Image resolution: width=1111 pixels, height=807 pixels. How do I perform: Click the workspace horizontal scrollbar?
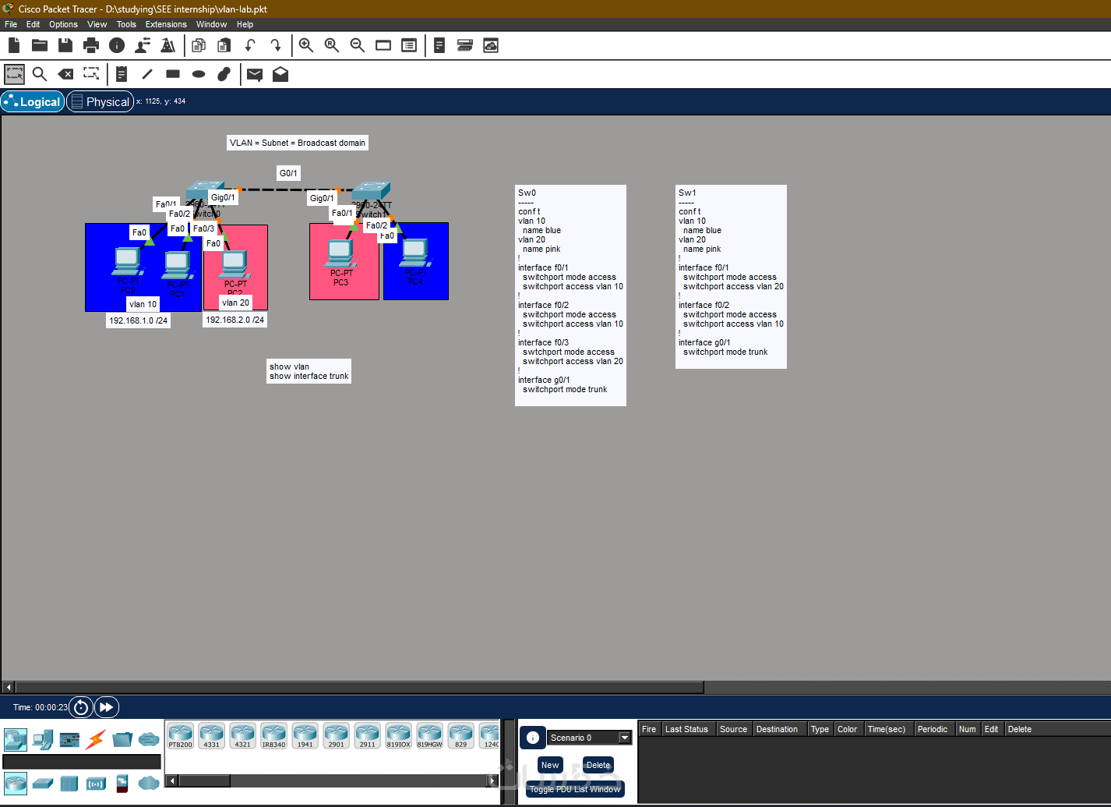pos(360,687)
